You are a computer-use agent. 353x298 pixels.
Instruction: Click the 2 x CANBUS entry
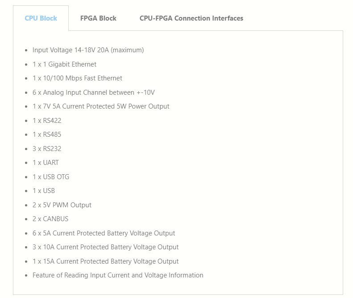click(50, 219)
